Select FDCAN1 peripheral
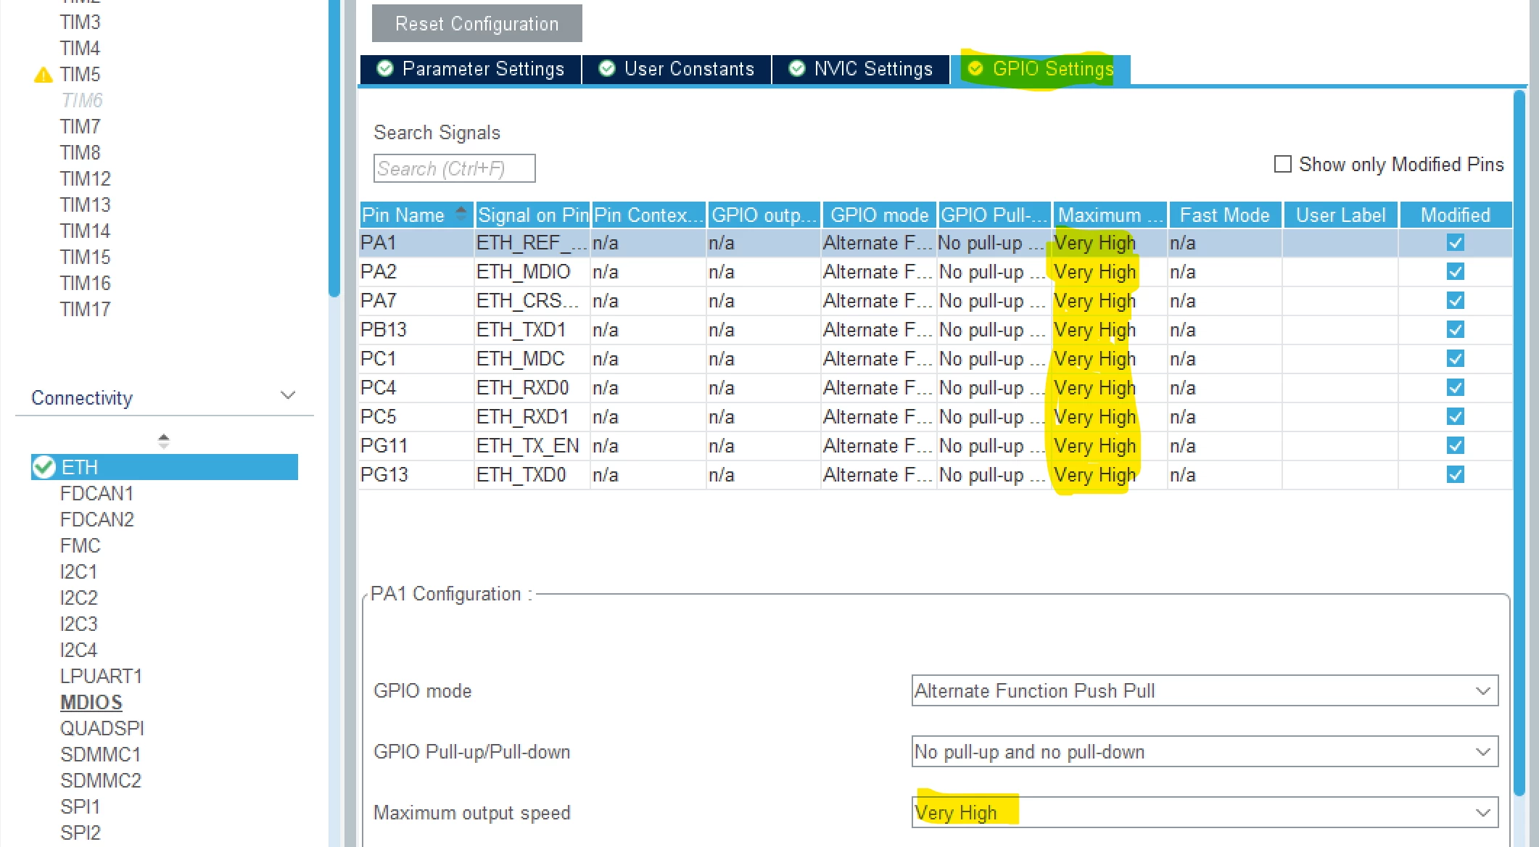Screen dimensions: 1539x847 tap(97, 493)
